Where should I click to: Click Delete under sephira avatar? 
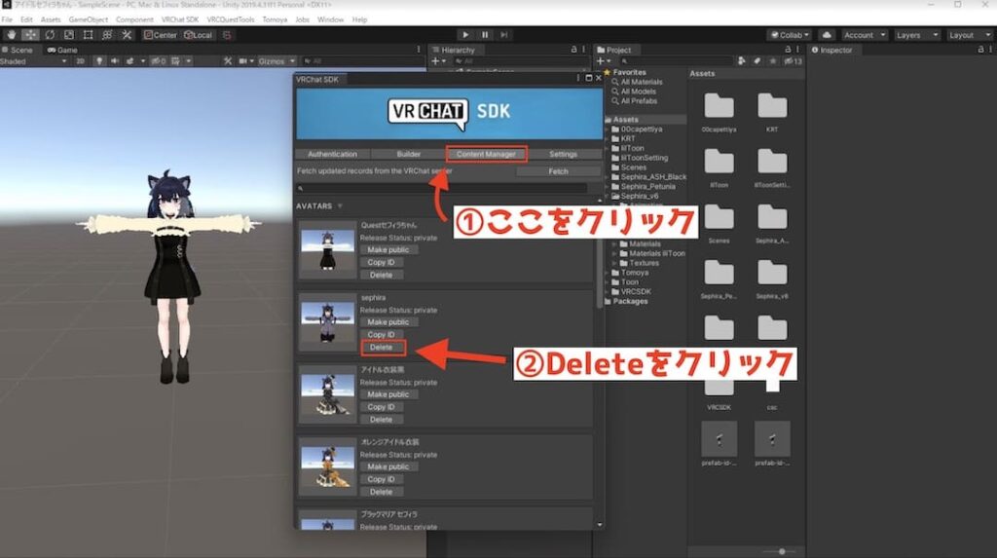383,348
